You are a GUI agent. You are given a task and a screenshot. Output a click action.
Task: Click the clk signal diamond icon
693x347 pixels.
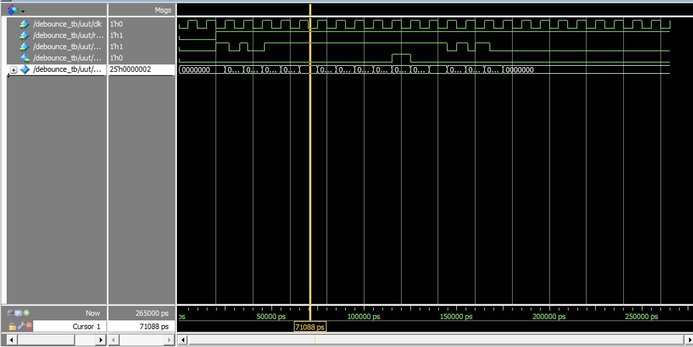24,24
